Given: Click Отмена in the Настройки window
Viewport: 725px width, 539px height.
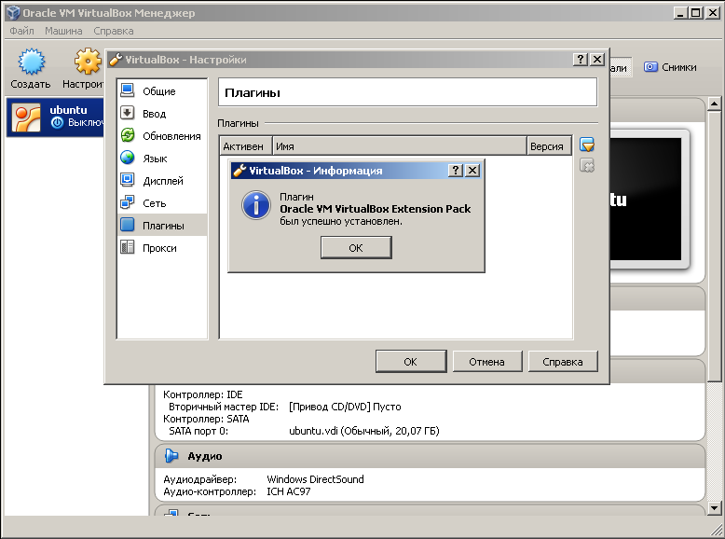Looking at the screenshot, I should click(x=486, y=361).
